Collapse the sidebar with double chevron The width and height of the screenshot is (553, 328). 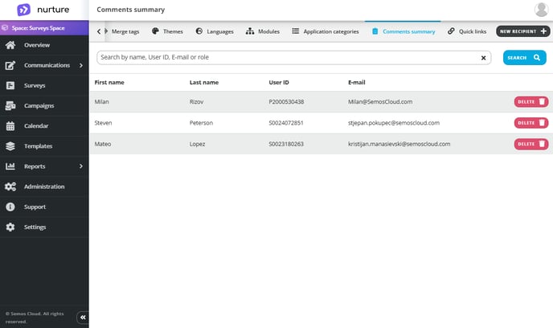83,318
